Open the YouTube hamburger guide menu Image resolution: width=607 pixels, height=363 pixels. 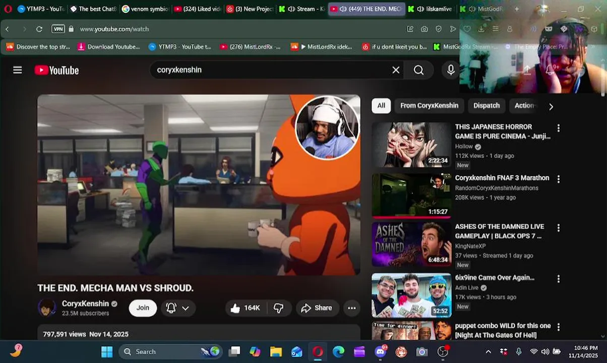click(x=18, y=70)
